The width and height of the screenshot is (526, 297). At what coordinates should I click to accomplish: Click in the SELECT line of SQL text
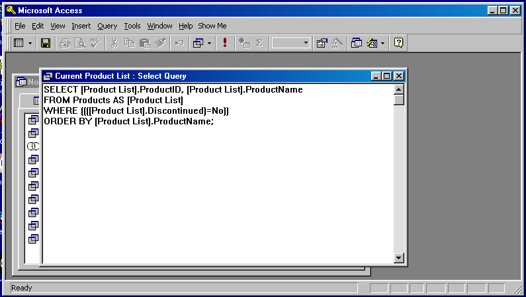(x=173, y=89)
